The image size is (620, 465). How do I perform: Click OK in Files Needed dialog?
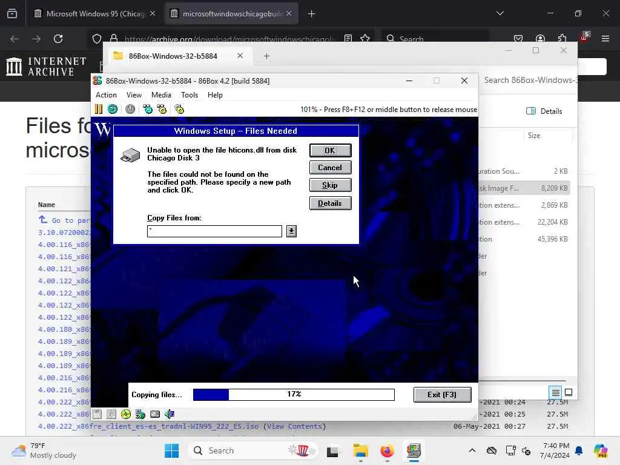(x=330, y=150)
